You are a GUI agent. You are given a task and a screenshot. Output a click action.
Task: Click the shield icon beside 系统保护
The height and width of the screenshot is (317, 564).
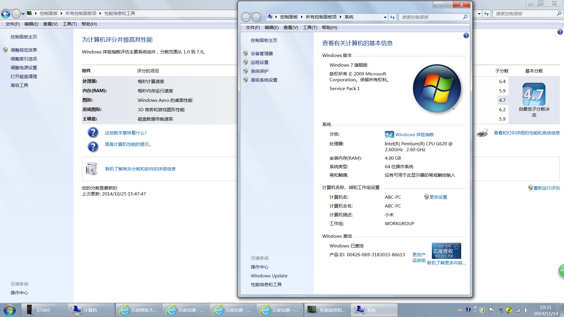(x=246, y=71)
